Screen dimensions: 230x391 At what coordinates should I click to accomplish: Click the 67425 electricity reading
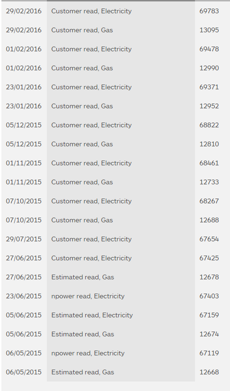pos(209,258)
